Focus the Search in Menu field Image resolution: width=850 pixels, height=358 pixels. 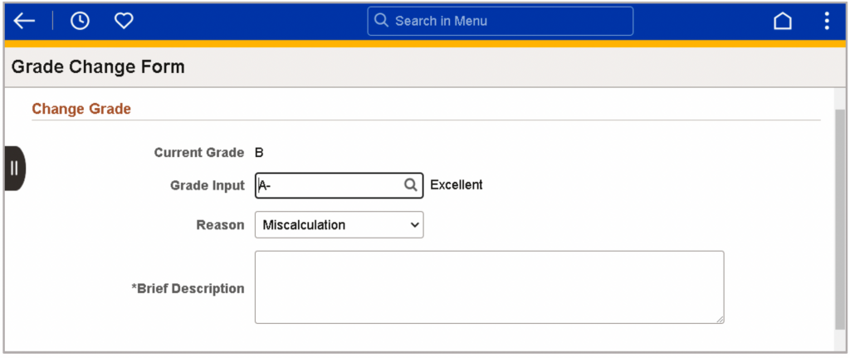(x=500, y=21)
